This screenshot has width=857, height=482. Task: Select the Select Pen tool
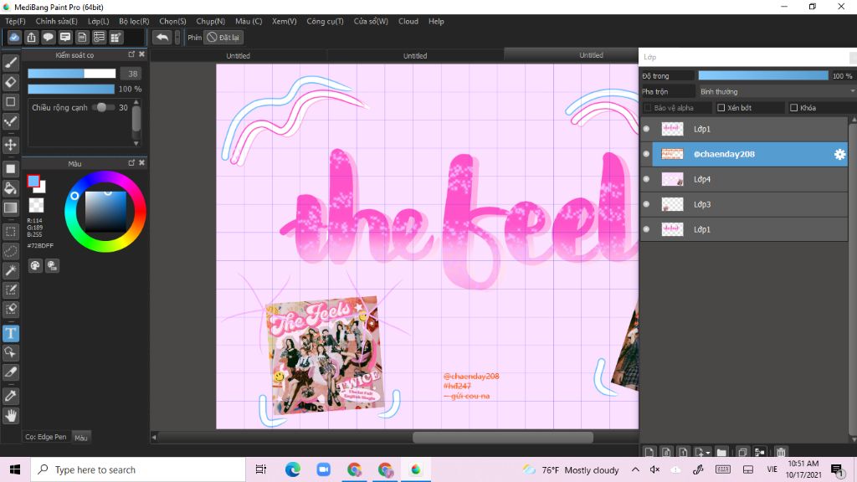(x=11, y=290)
